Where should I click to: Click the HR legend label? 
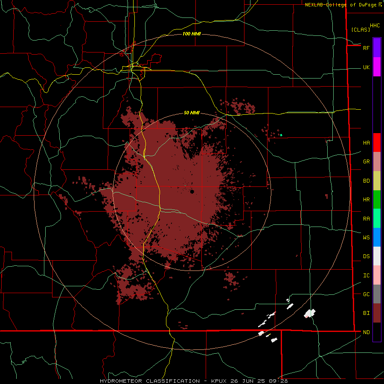[366, 200]
